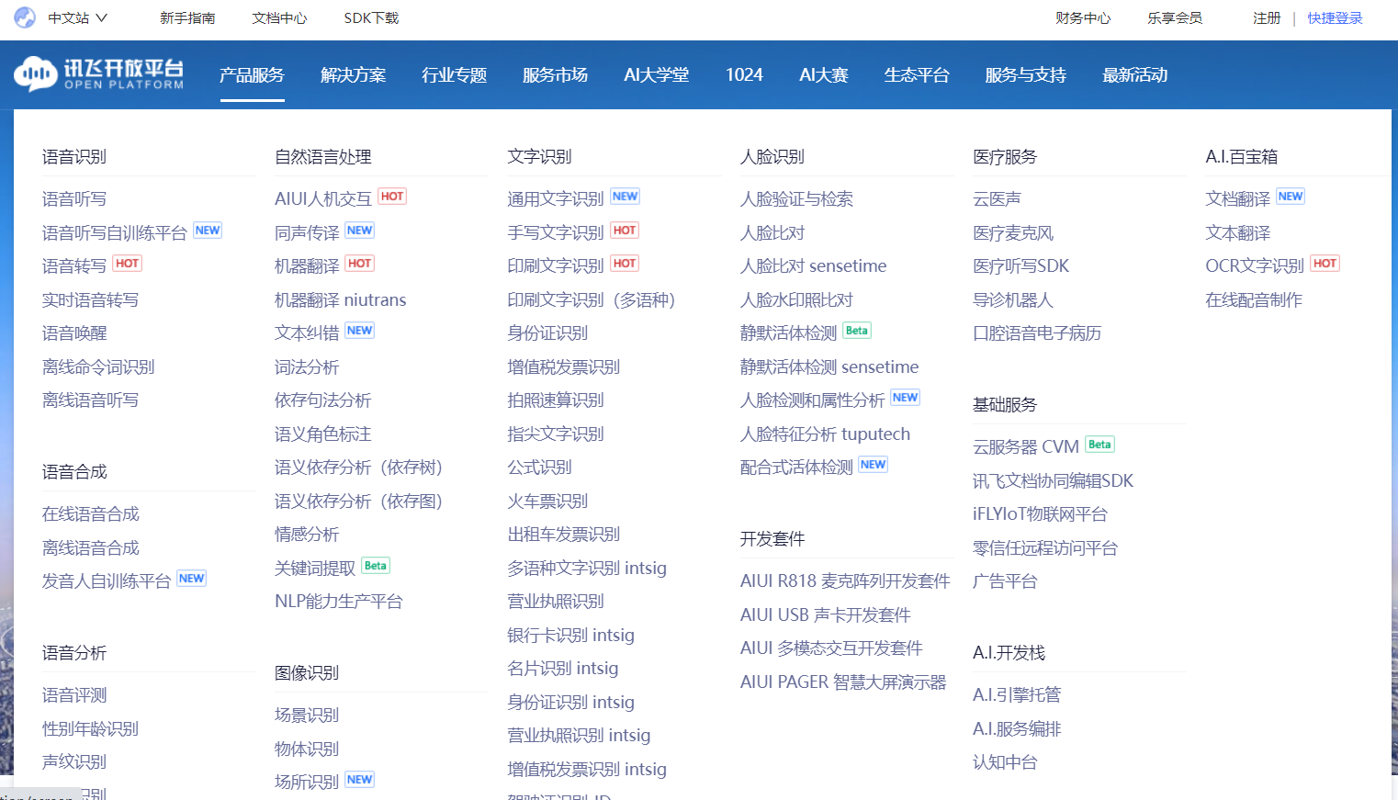Open 财务中心 in the top bar
The width and height of the screenshot is (1398, 800).
(x=1083, y=17)
